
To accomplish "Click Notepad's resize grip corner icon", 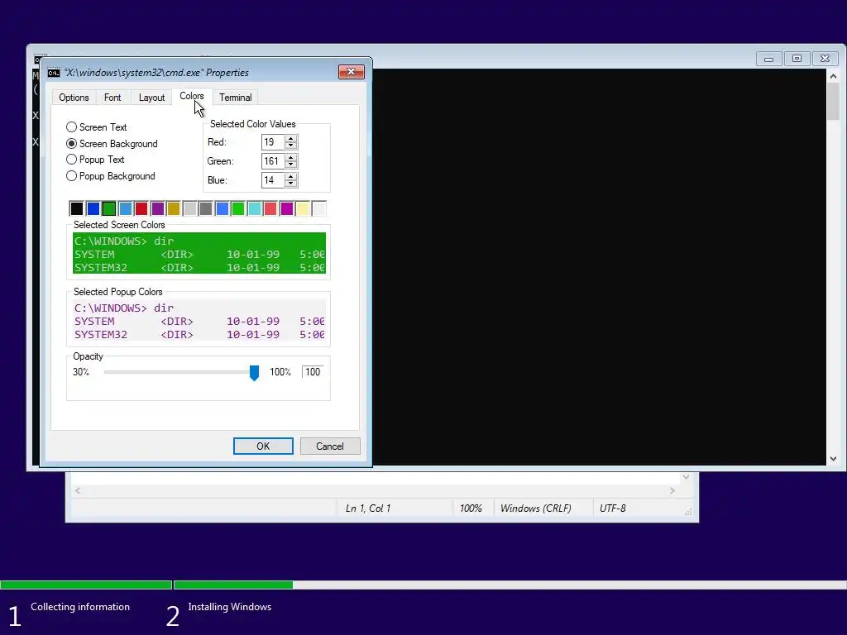I will tap(688, 512).
